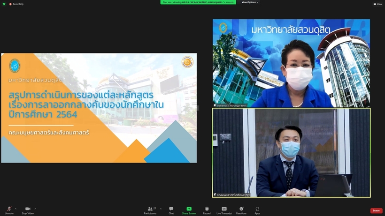Enable Live Transcript captions
The height and width of the screenshot is (216, 385).
click(x=224, y=210)
